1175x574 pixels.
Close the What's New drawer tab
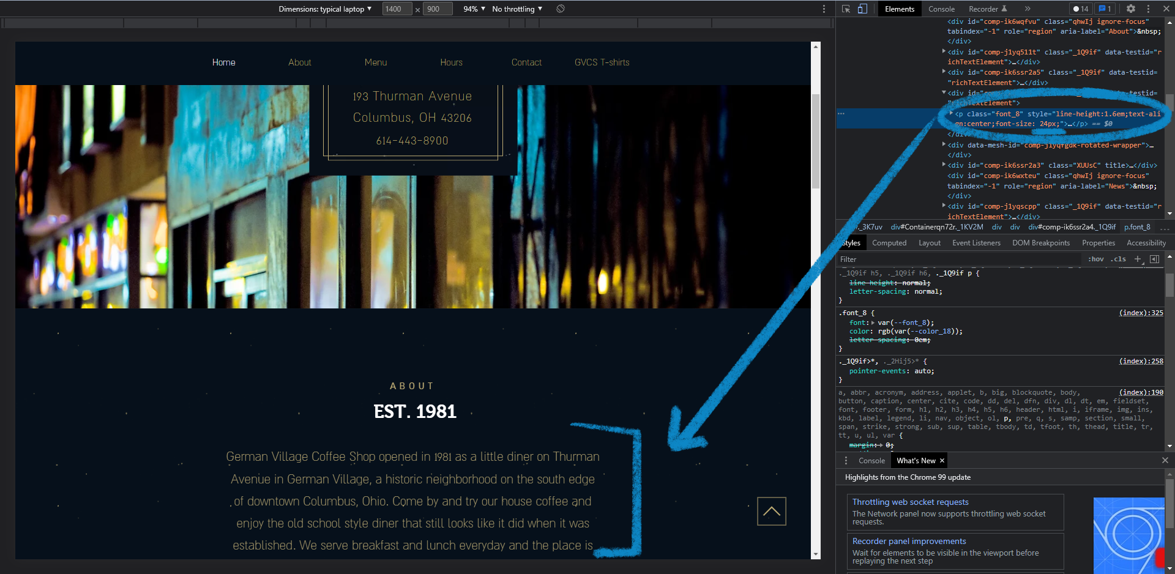click(942, 460)
